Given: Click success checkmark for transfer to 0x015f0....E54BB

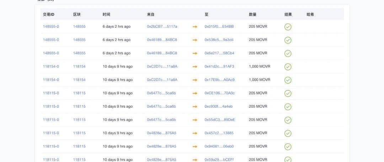Looking at the screenshot, I should click(x=288, y=27).
